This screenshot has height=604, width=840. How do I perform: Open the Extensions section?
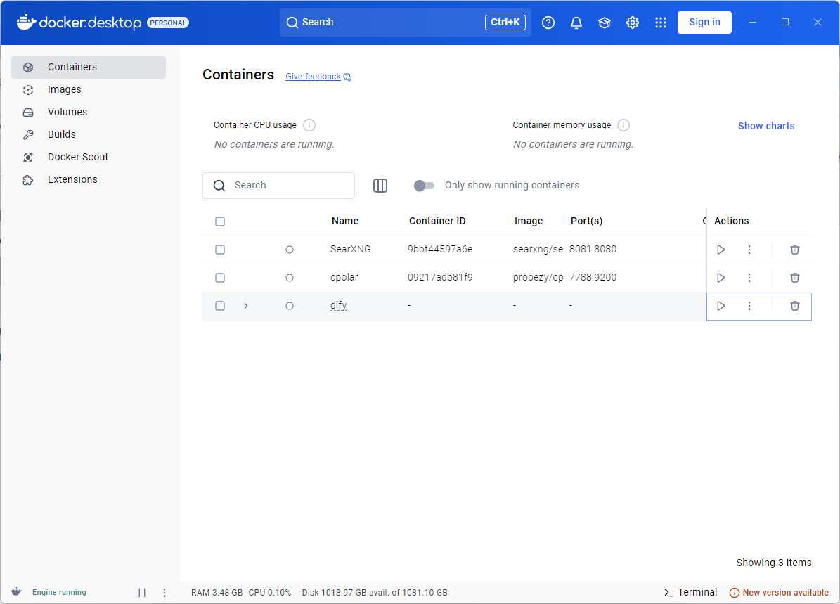tap(89, 179)
